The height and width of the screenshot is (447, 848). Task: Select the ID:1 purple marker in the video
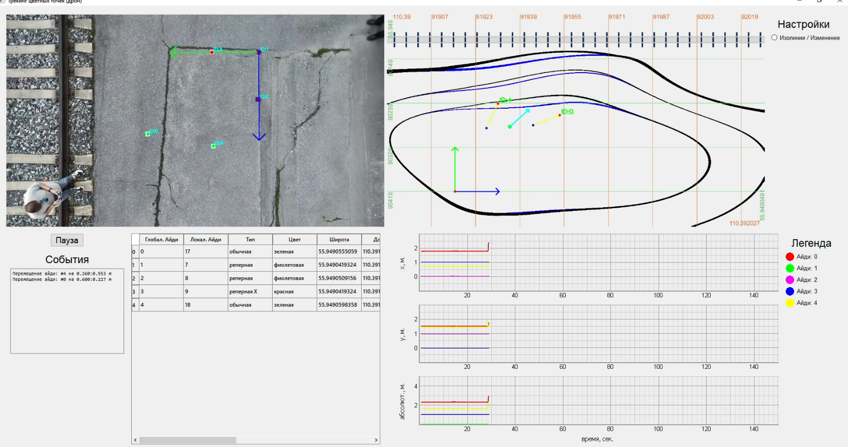click(259, 52)
